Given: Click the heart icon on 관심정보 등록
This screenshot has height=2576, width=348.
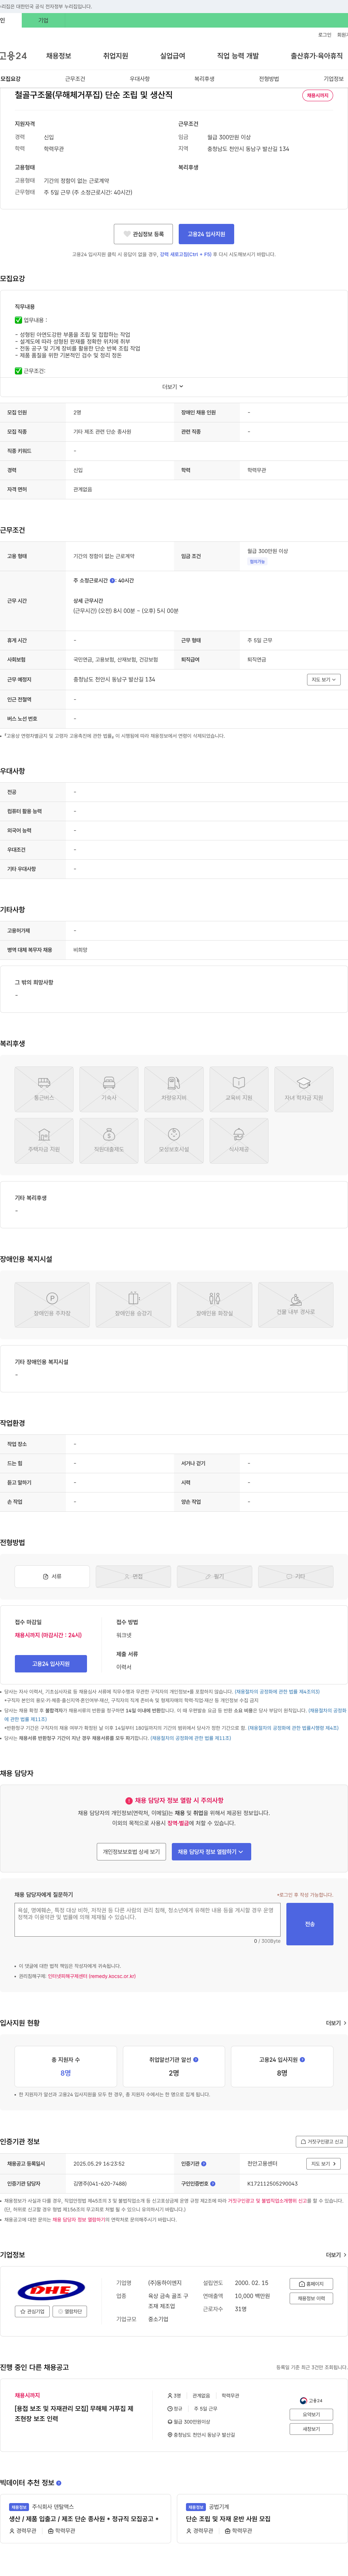Looking at the screenshot, I should point(127,234).
